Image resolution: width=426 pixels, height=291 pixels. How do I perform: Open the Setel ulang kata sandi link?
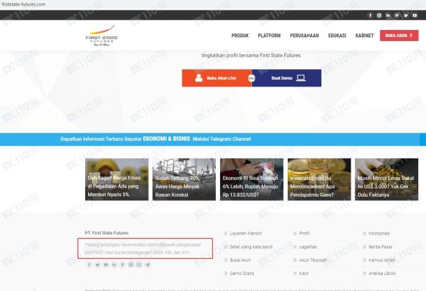pos(251,247)
